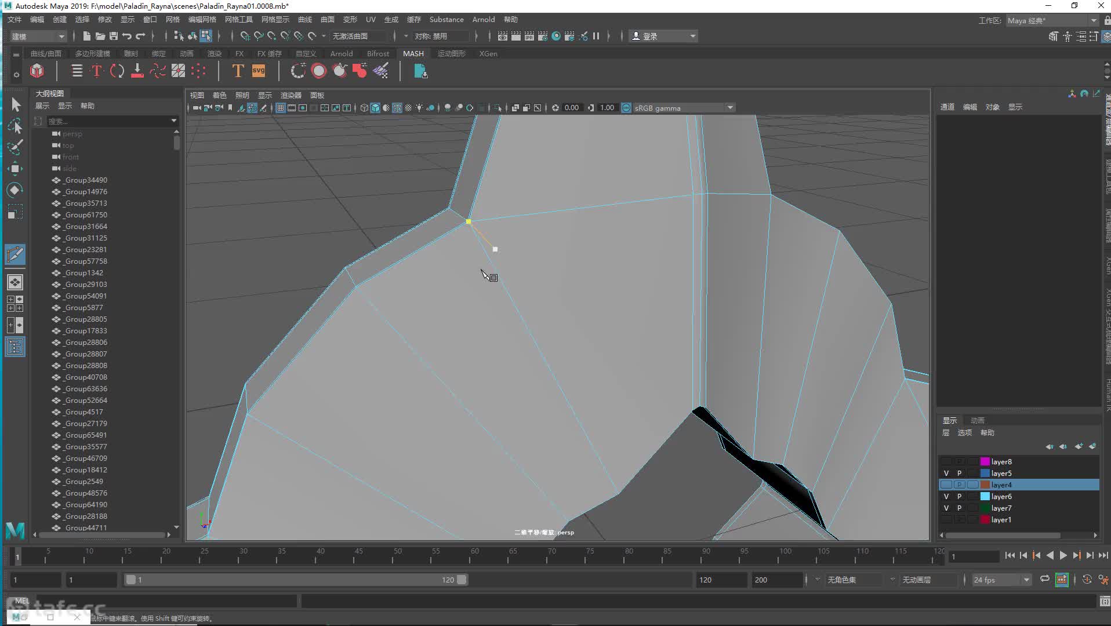Click the viewport gamma value 1.00 field
This screenshot has height=626, width=1111.
pyautogui.click(x=607, y=108)
